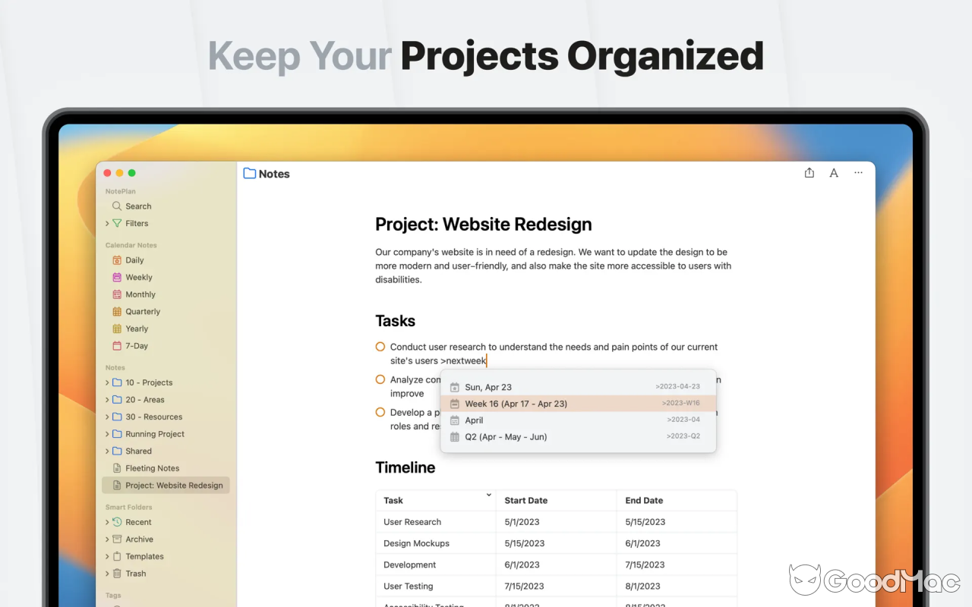Check off the 'Develop a plan' task

coord(380,412)
